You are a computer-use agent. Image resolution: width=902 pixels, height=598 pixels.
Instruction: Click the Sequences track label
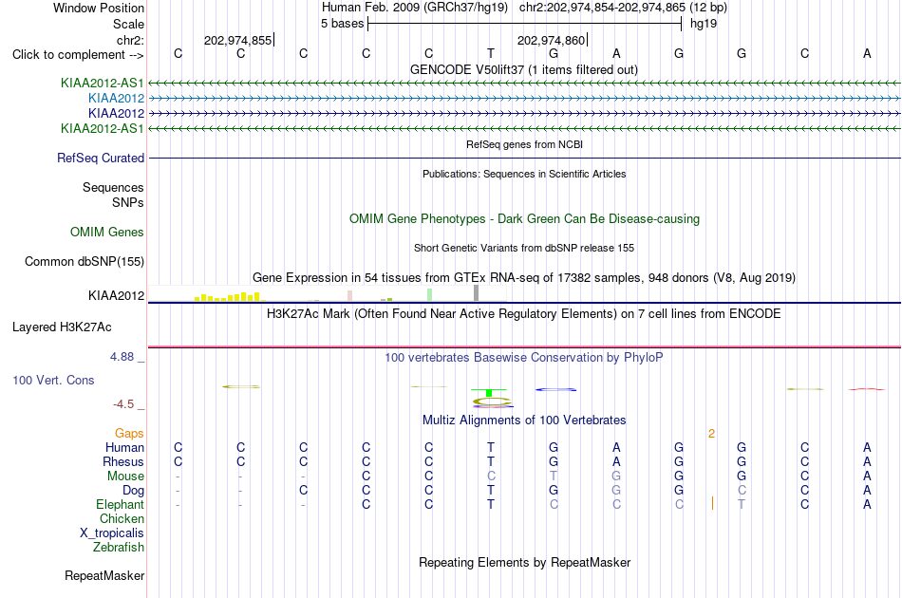(x=113, y=187)
